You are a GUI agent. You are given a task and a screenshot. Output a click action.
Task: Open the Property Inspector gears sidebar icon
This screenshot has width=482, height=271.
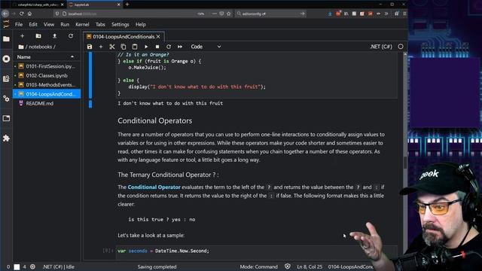point(6,99)
